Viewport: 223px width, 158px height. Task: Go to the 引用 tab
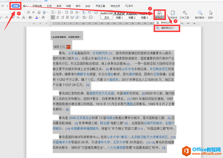pyautogui.click(x=49, y=6)
